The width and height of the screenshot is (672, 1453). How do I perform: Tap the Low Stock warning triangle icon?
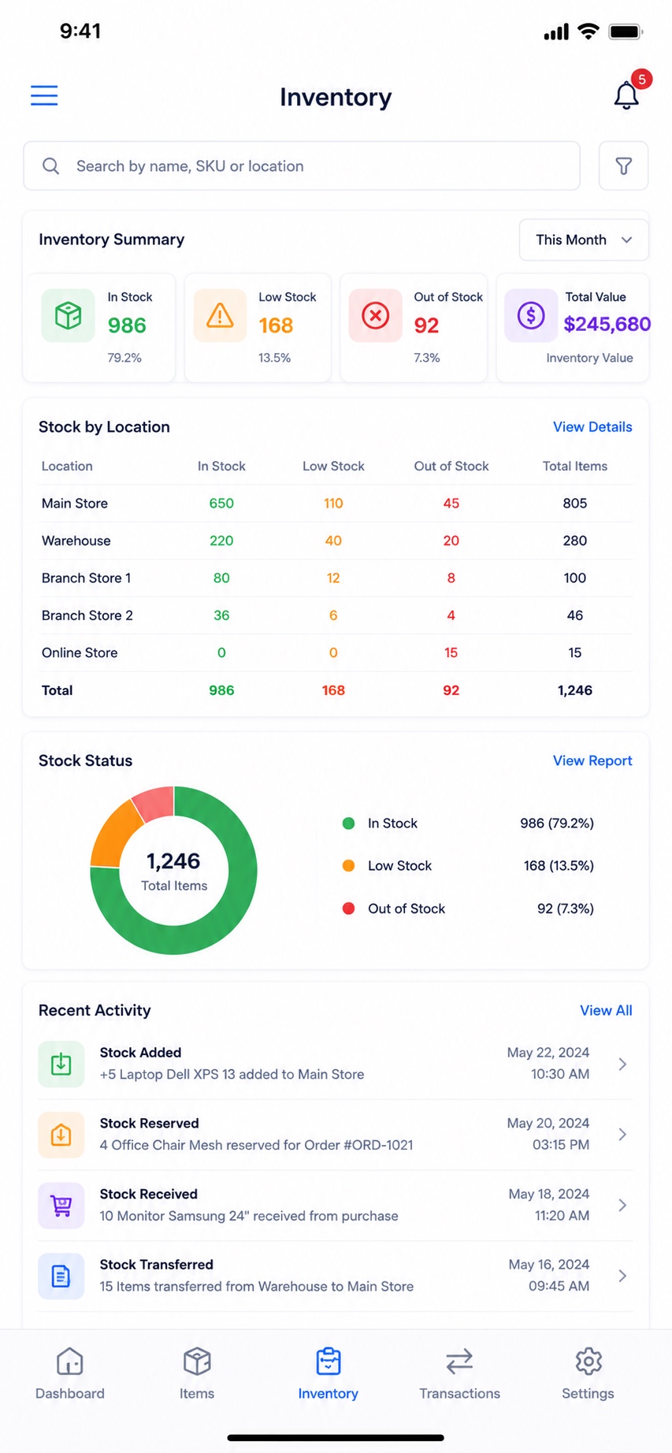coord(220,316)
